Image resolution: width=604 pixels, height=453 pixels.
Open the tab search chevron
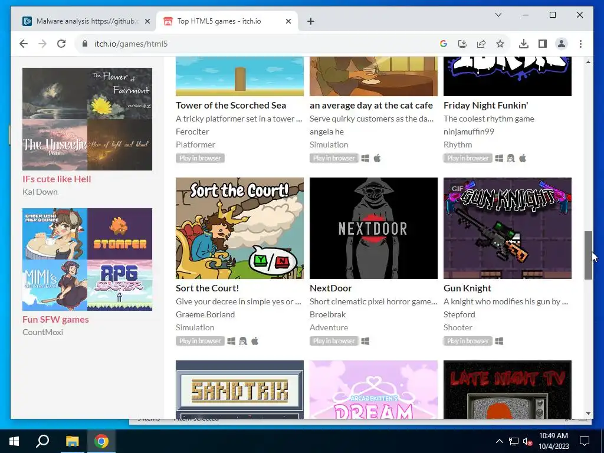click(x=498, y=15)
